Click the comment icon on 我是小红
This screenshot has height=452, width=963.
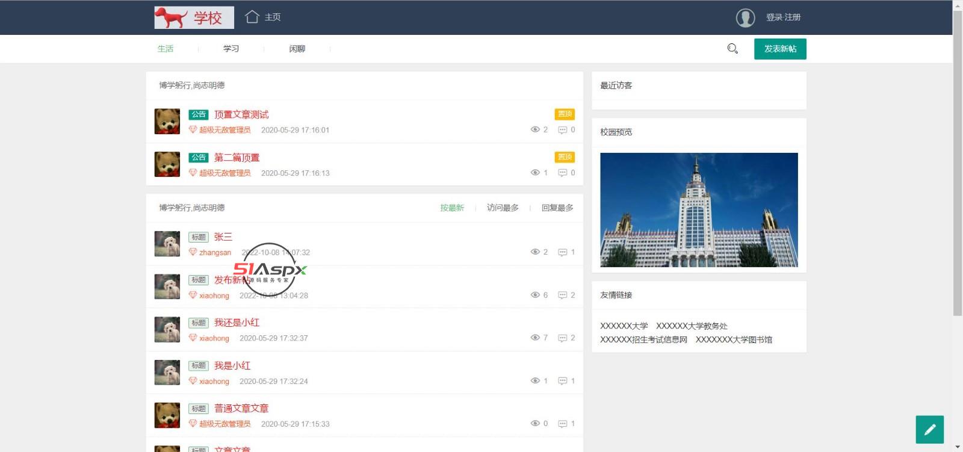pyautogui.click(x=563, y=381)
